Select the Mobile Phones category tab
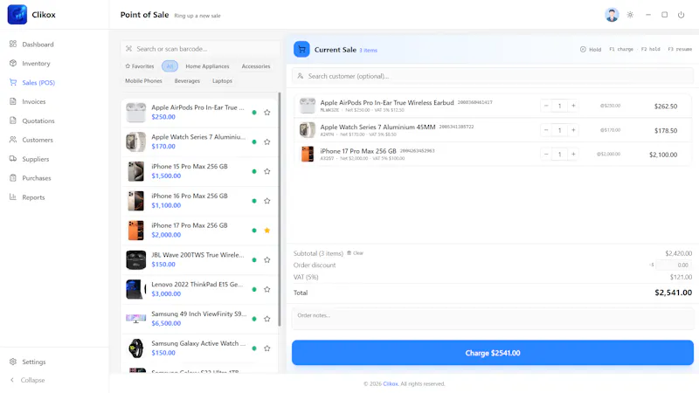 point(143,80)
